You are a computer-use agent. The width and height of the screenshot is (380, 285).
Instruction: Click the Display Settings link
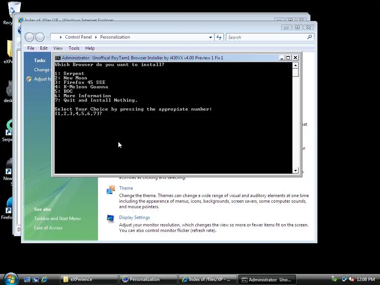click(x=134, y=217)
